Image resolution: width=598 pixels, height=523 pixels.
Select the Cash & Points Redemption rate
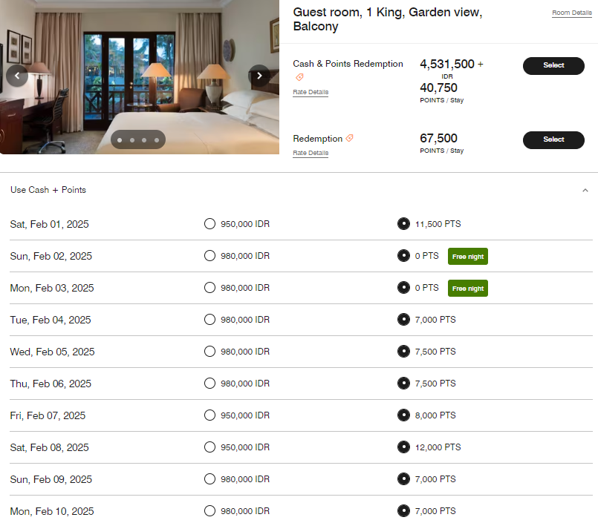(x=553, y=65)
